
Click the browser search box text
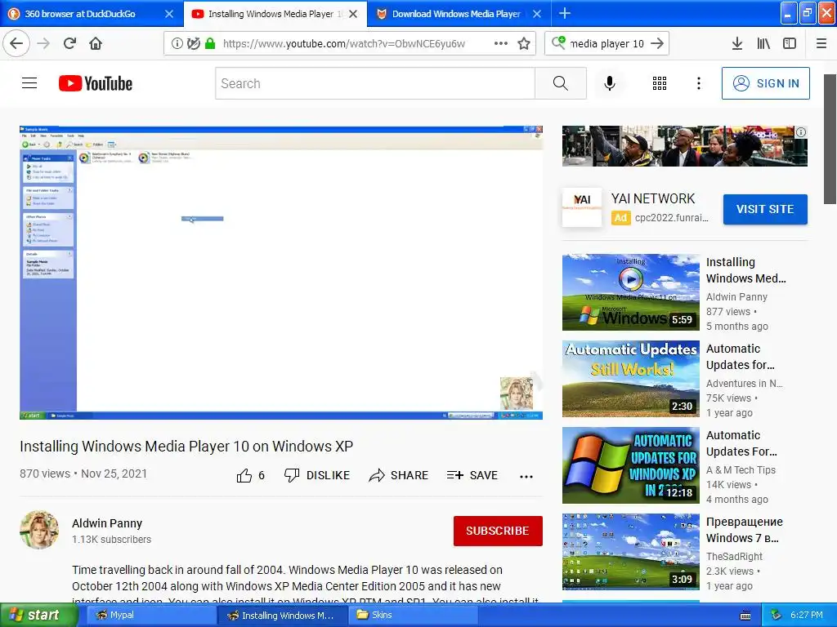(607, 44)
